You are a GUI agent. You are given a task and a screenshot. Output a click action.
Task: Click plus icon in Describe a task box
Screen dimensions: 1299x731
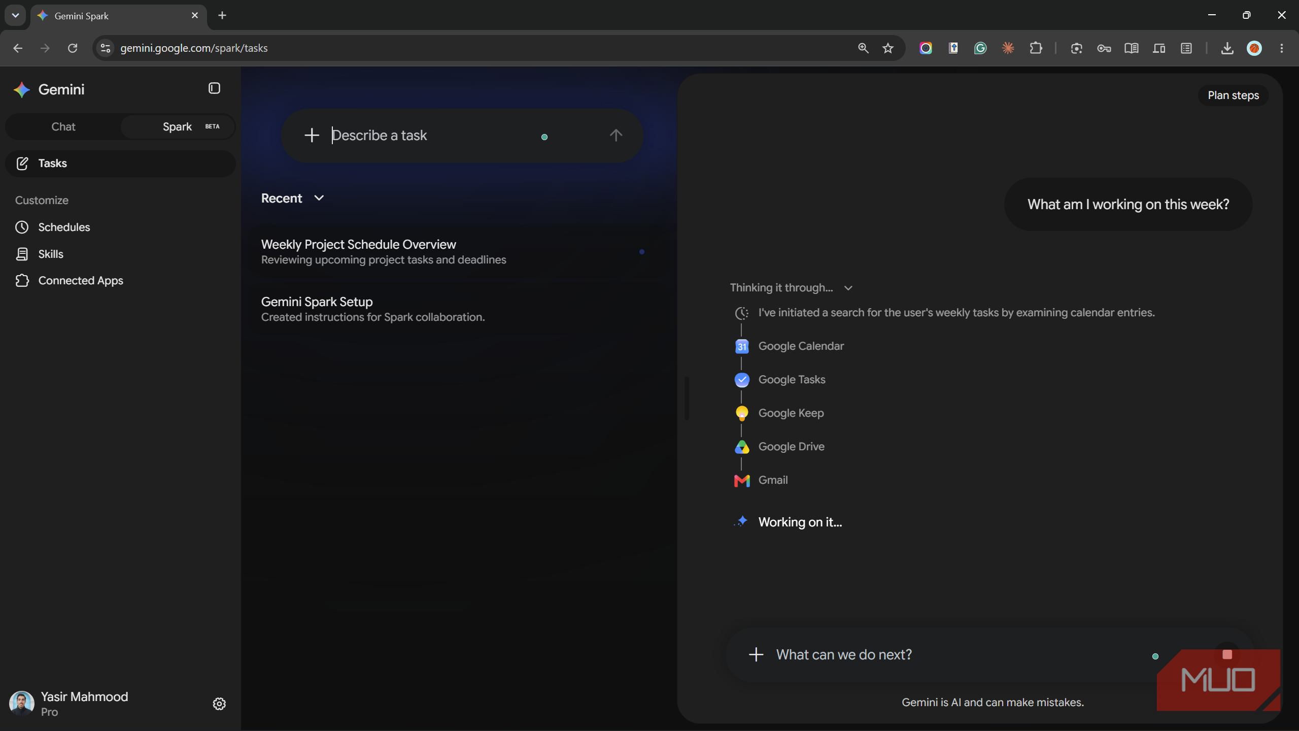coord(312,135)
